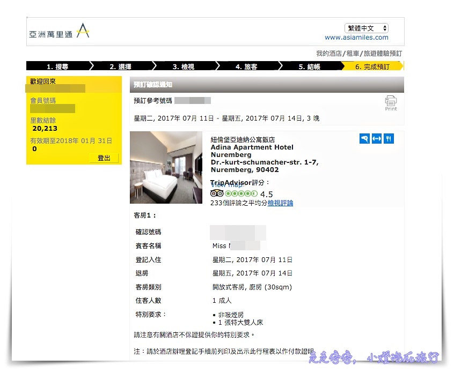Open the www.asiamiles.com link
The image size is (454, 373).
pyautogui.click(x=356, y=38)
